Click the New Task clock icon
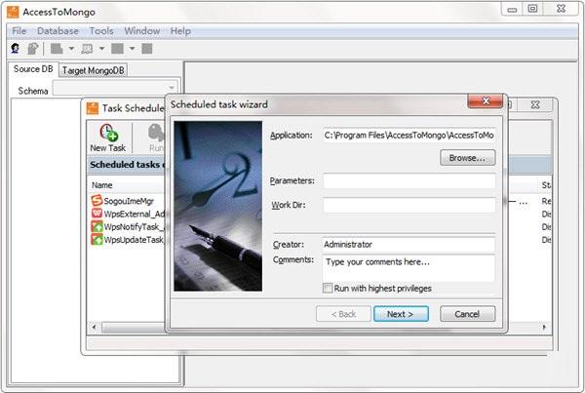Viewport: 585px width, 393px height. pos(108,133)
